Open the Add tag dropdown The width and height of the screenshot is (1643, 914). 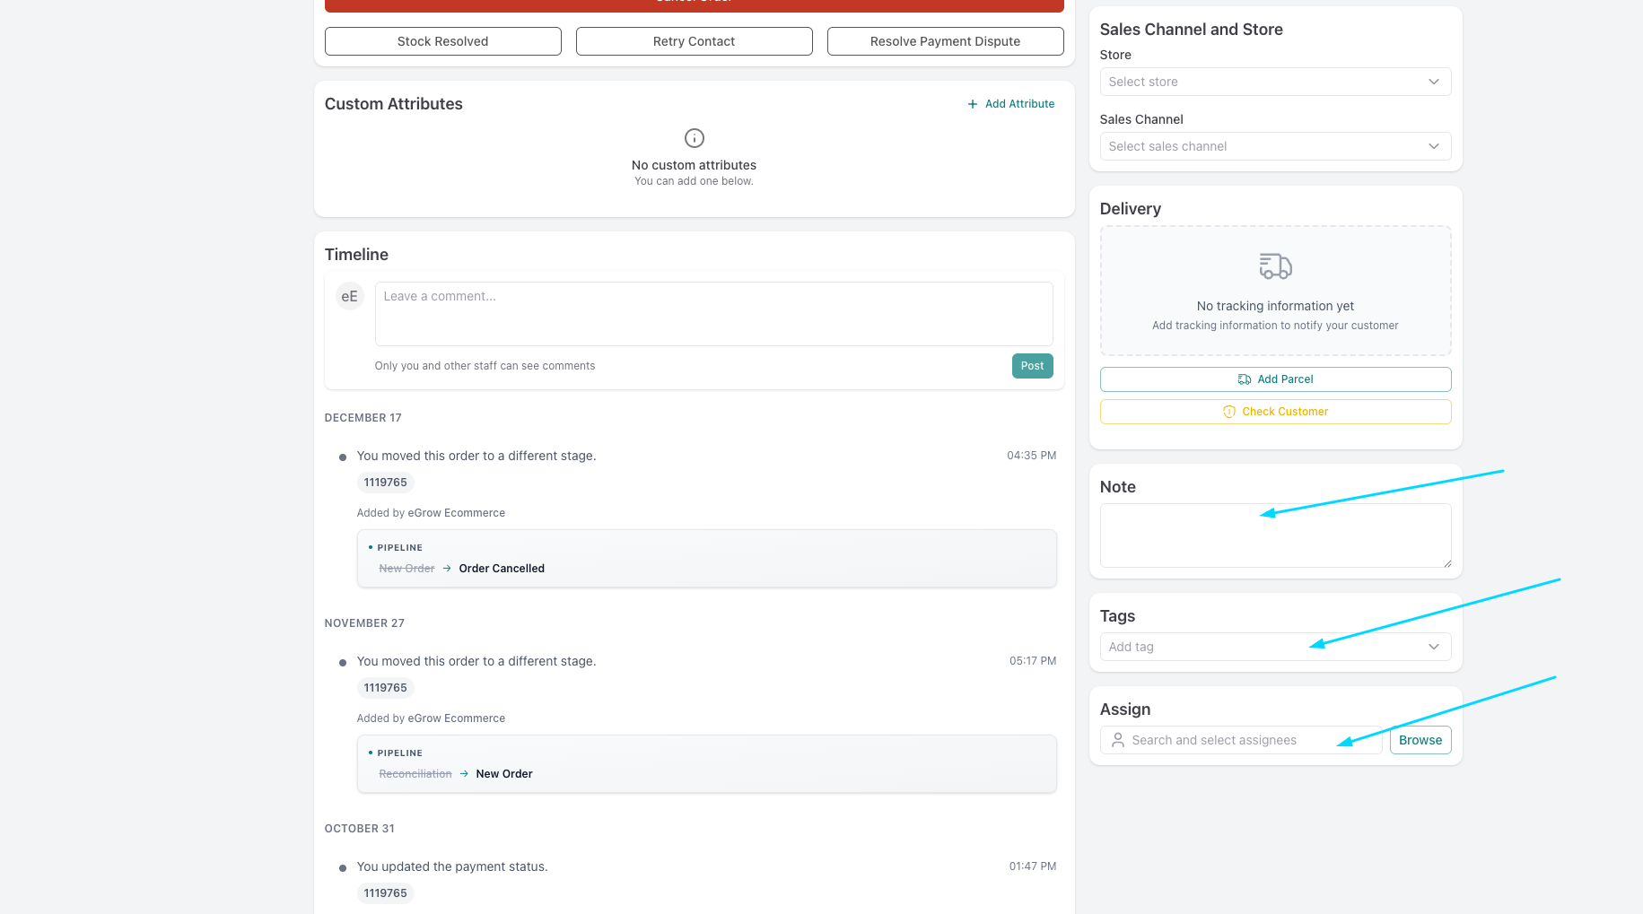tap(1275, 647)
